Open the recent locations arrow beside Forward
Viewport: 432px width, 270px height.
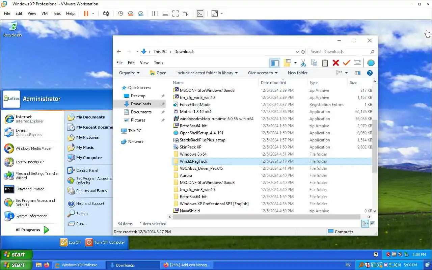[137, 52]
